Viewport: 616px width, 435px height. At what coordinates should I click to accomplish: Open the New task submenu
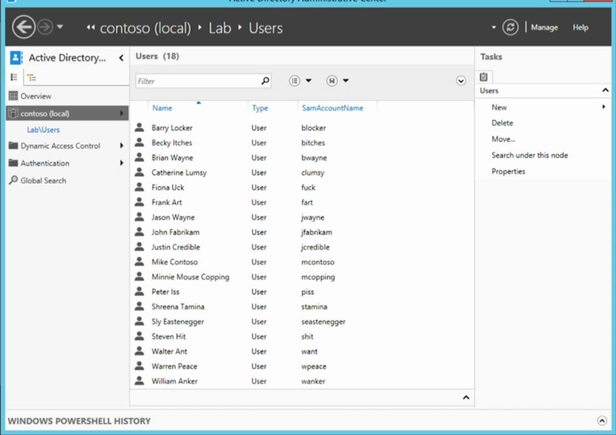499,107
